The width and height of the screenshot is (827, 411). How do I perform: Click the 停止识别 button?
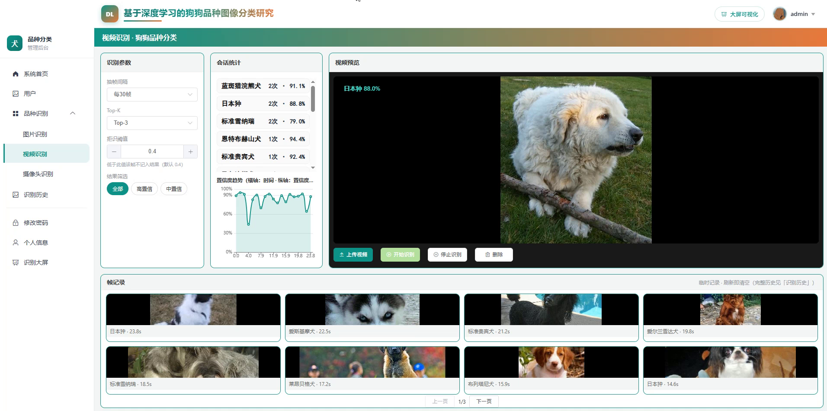point(447,255)
